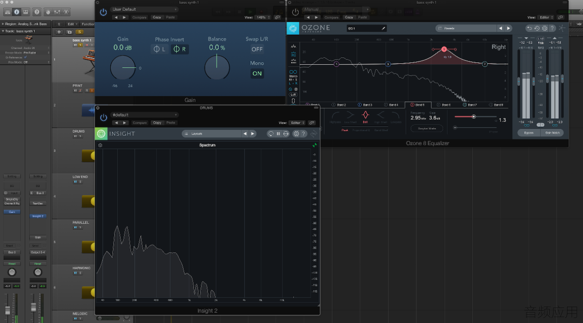Image resolution: width=583 pixels, height=323 pixels.
Task: Open the User Default preset dropdown
Action: point(144,9)
